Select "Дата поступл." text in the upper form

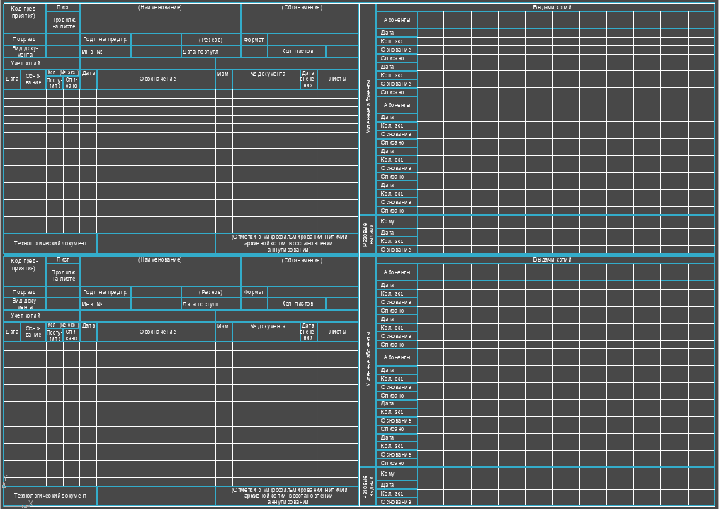[x=200, y=52]
